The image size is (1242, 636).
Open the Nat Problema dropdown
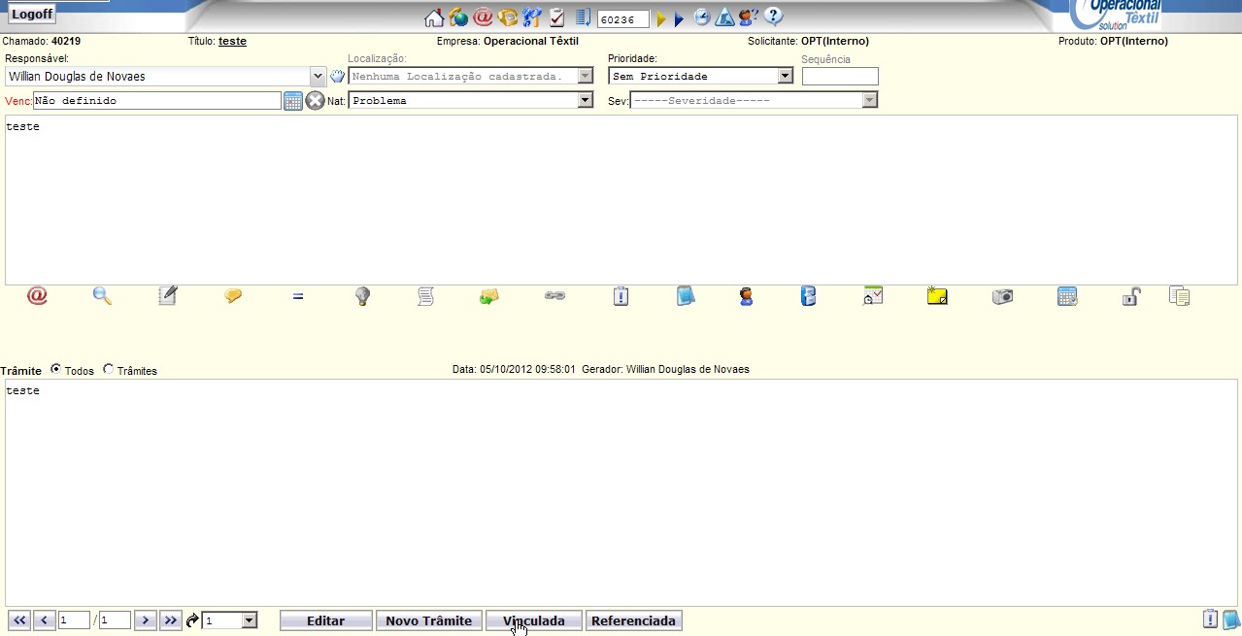(x=585, y=100)
